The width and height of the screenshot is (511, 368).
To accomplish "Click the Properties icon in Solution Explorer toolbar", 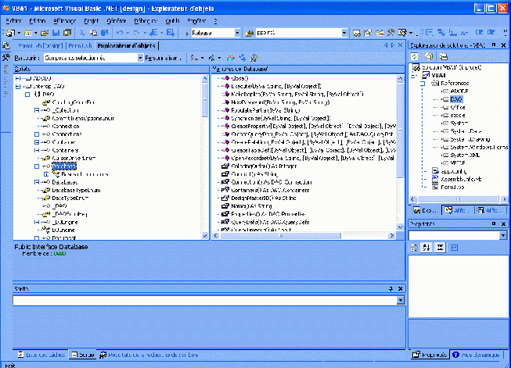I will (x=444, y=56).
